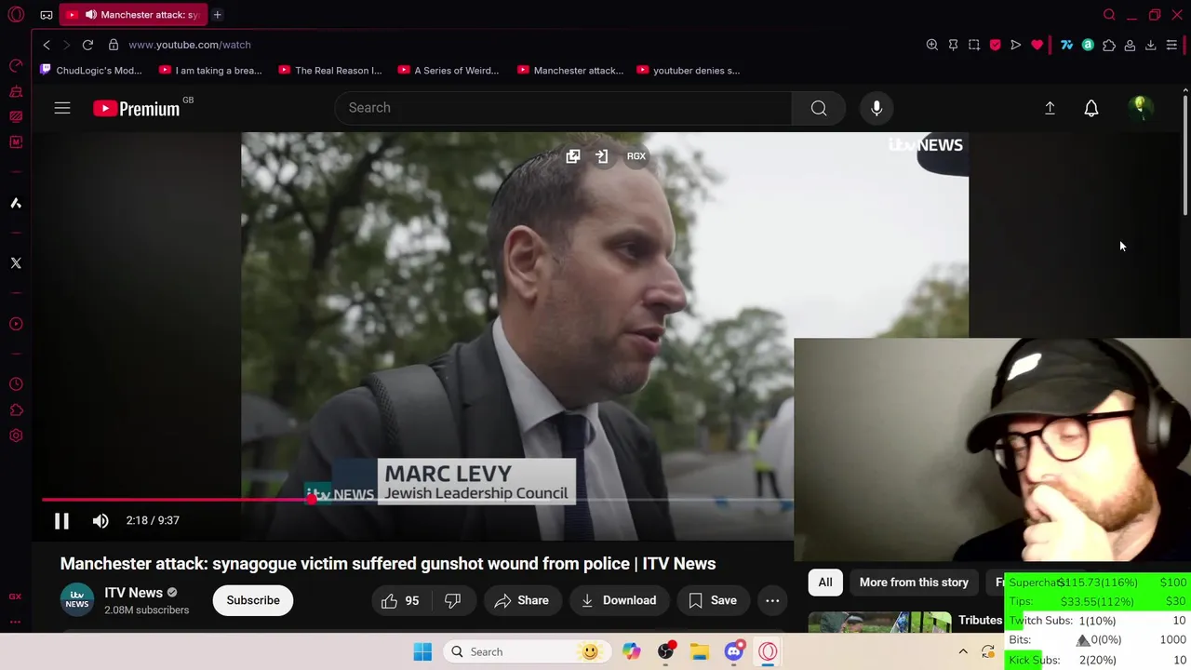Open the Opera main menu logo
1191x670 pixels.
[16, 15]
